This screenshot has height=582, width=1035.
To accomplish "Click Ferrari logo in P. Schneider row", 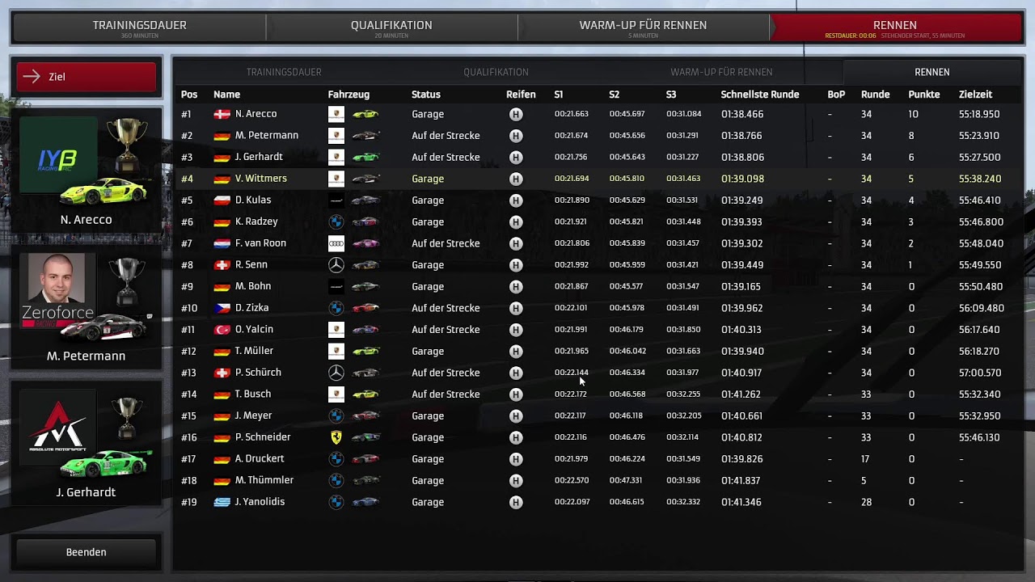I will 336,437.
